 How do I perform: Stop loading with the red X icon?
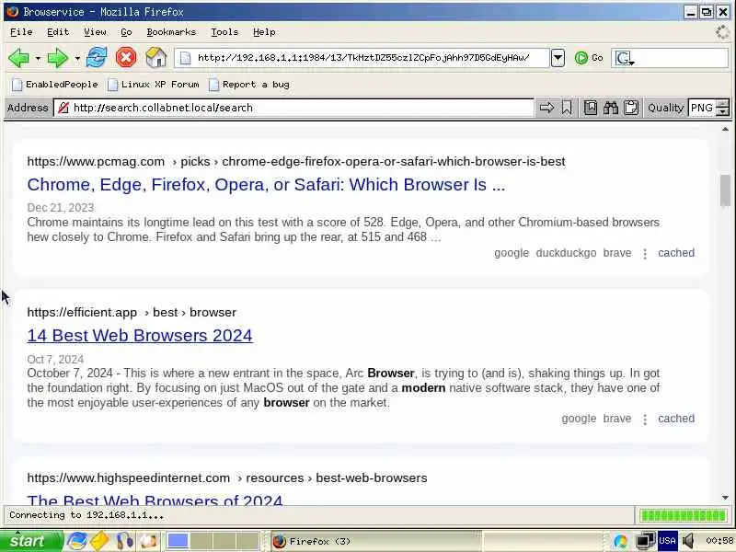click(x=126, y=58)
